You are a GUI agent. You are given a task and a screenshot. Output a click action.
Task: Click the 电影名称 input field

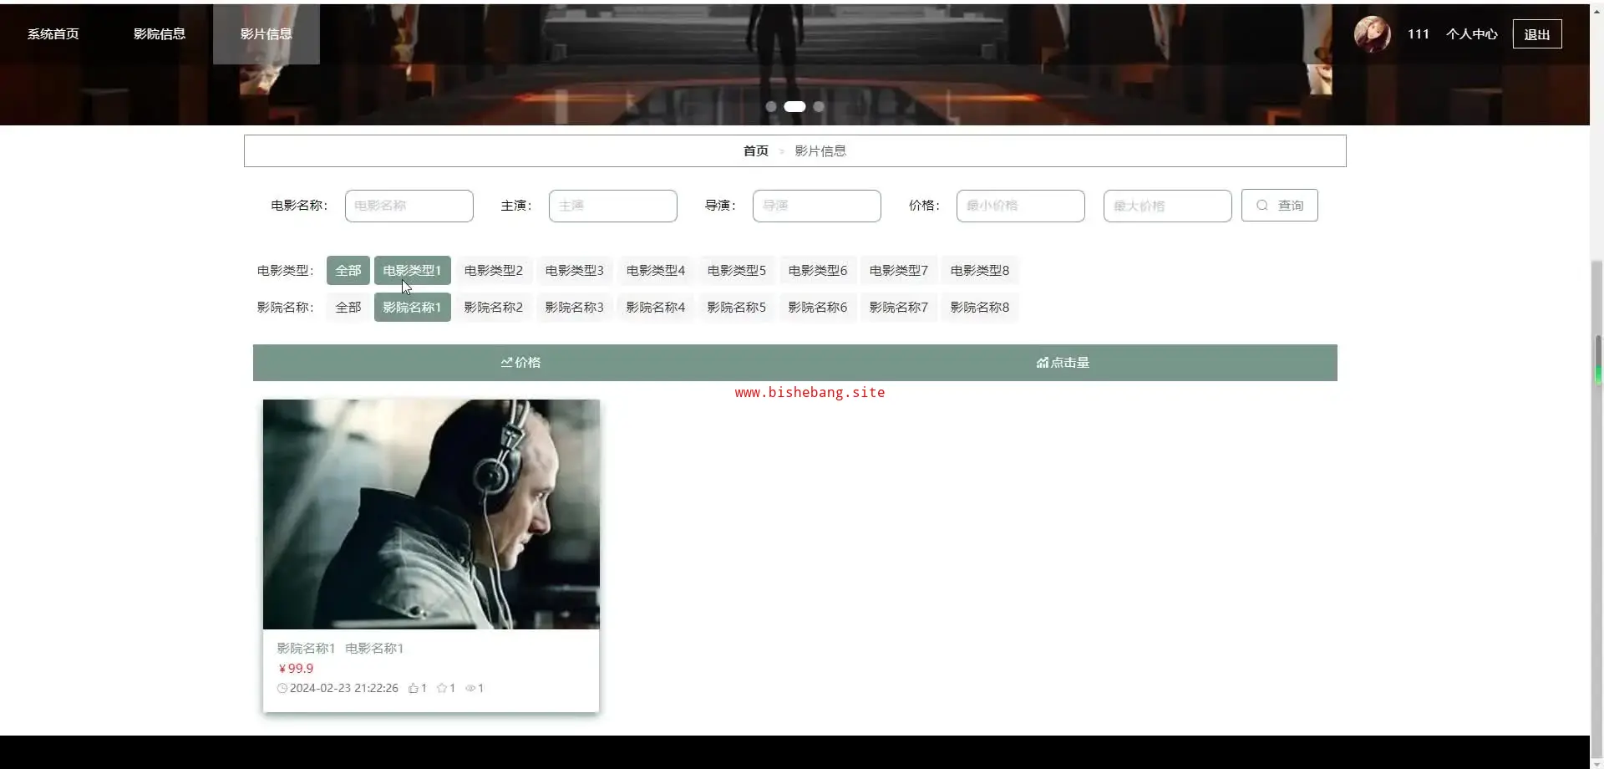point(409,206)
